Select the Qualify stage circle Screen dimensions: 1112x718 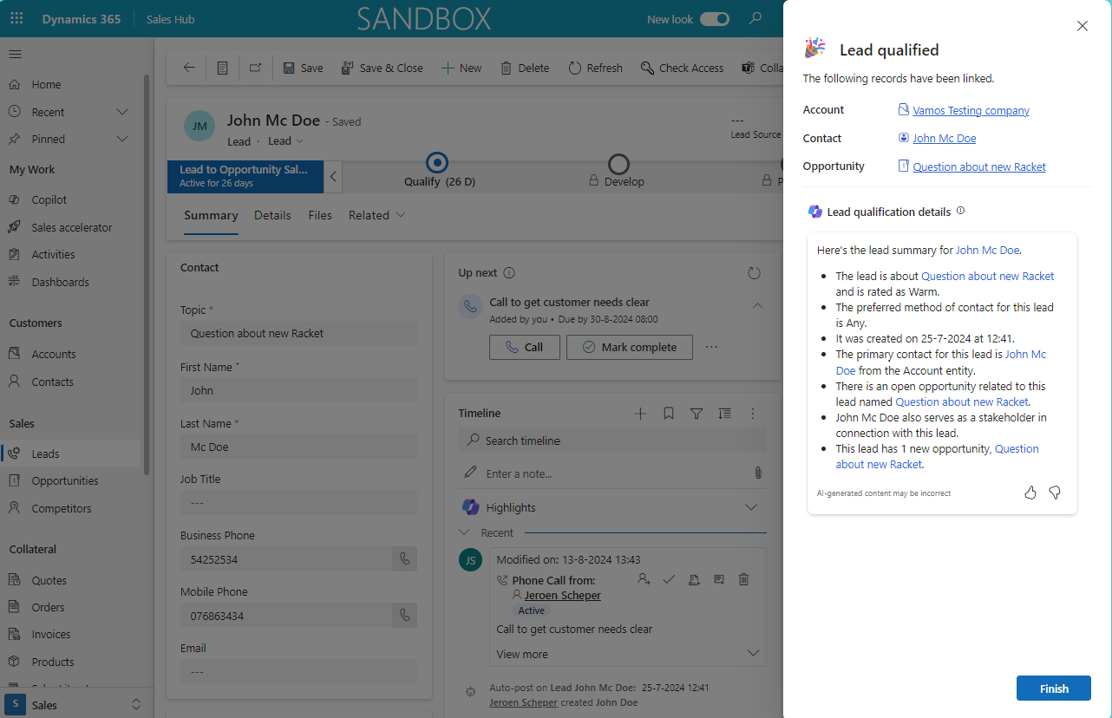coord(438,162)
